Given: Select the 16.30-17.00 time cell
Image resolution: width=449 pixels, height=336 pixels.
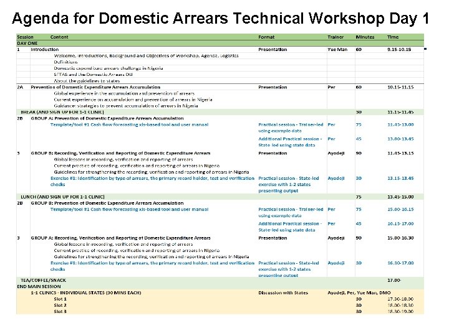Looking at the screenshot, I should (x=400, y=263).
